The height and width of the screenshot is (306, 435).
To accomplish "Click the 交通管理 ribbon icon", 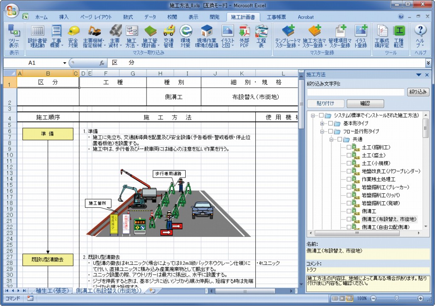I will [x=169, y=36].
